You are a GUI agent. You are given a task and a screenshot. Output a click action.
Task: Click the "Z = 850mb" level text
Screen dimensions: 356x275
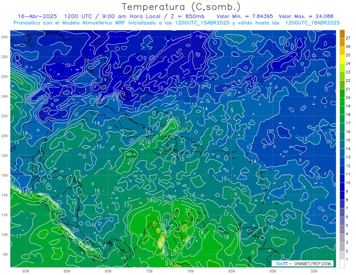click(x=187, y=16)
